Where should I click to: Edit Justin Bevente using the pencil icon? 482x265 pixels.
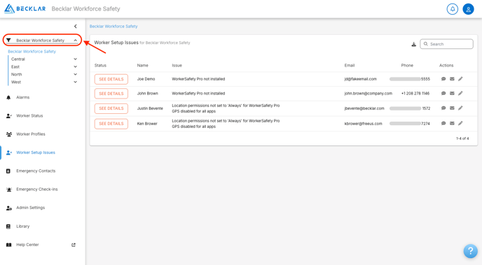point(460,108)
